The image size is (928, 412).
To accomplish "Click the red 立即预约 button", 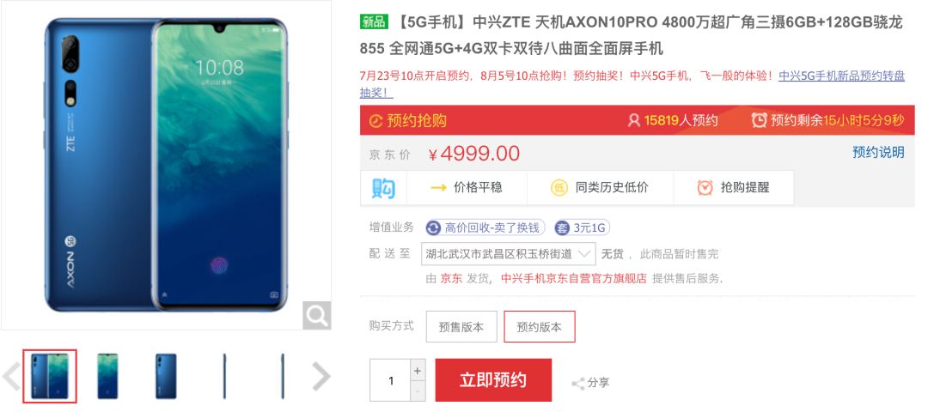I will (x=493, y=380).
